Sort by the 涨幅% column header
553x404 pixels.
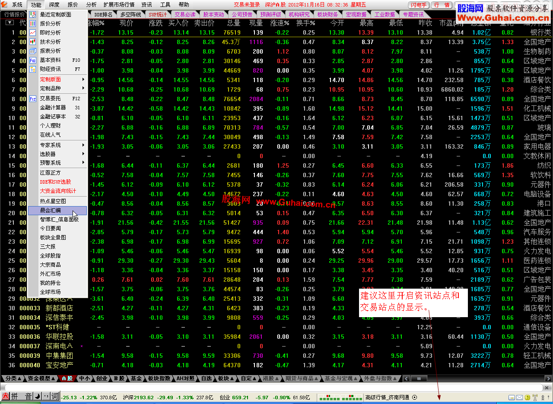[96, 23]
